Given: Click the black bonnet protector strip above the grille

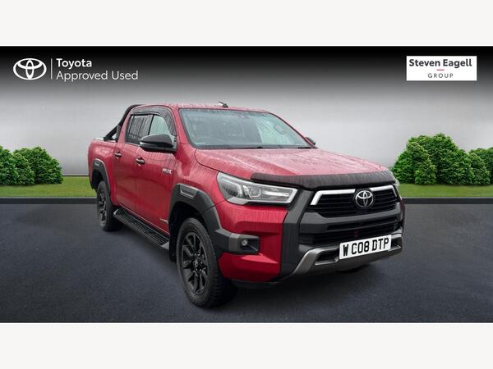Looking at the screenshot, I should click(x=324, y=180).
